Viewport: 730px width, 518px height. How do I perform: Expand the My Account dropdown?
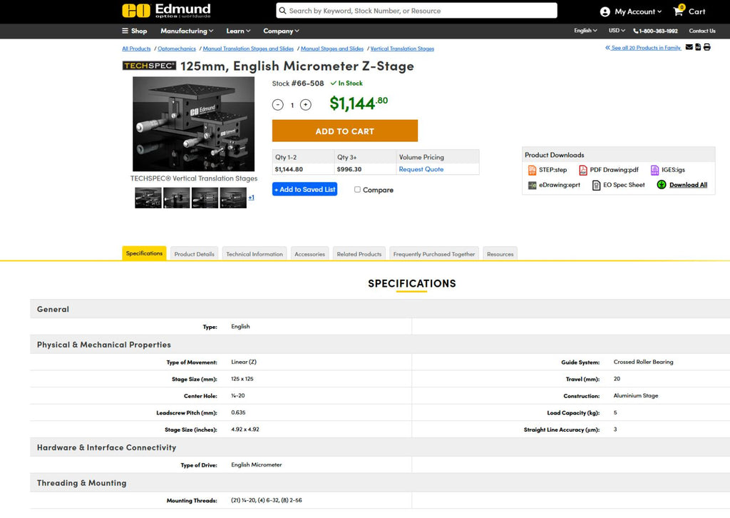tap(631, 11)
